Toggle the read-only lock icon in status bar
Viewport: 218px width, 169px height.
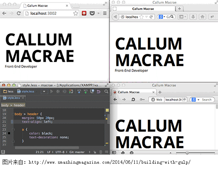(95, 152)
